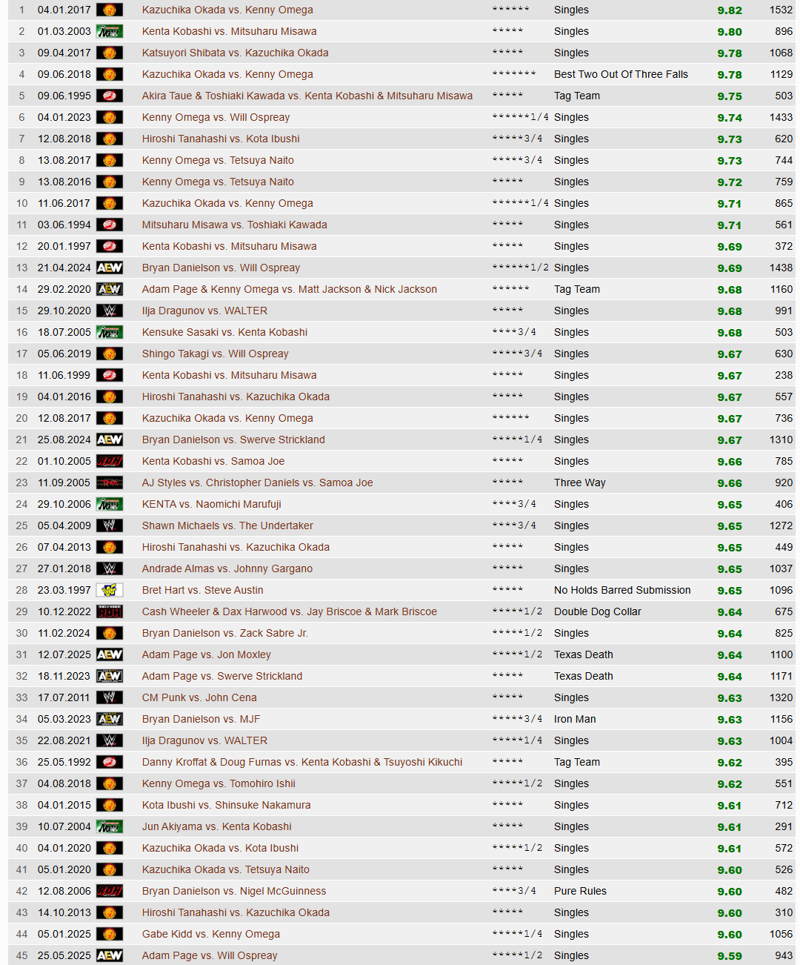
Task: Open Gabe Kidd vs. Kenny Omega match
Action: (x=211, y=935)
